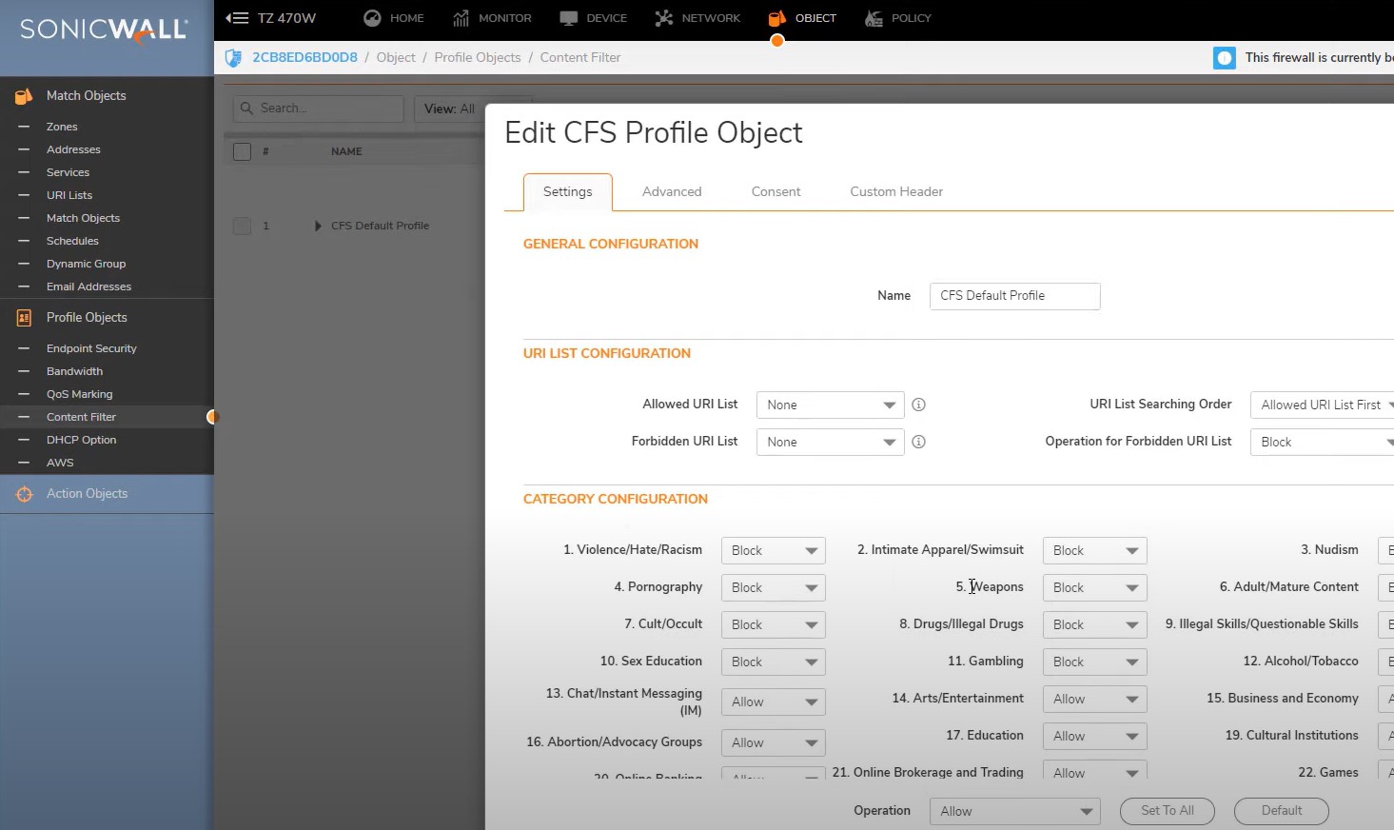Open the Pornography category action dropdown
Screen dimensions: 1394x830
tap(773, 588)
